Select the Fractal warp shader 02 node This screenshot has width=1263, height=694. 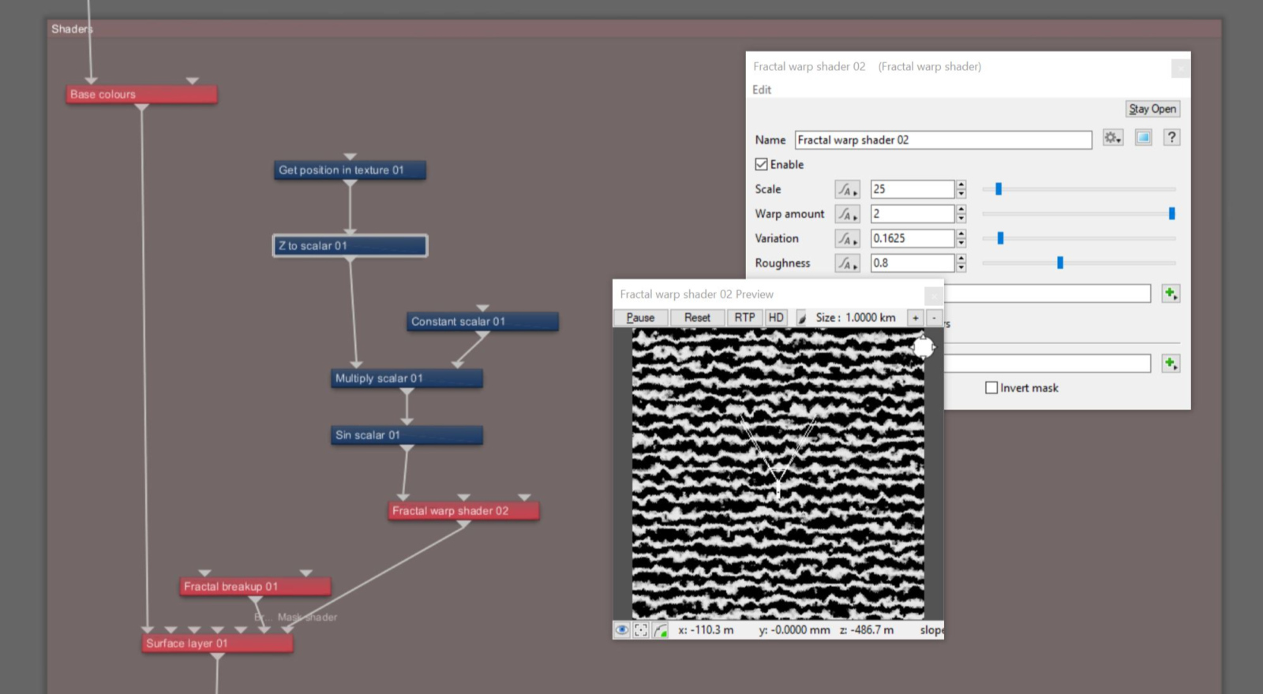[x=463, y=511]
